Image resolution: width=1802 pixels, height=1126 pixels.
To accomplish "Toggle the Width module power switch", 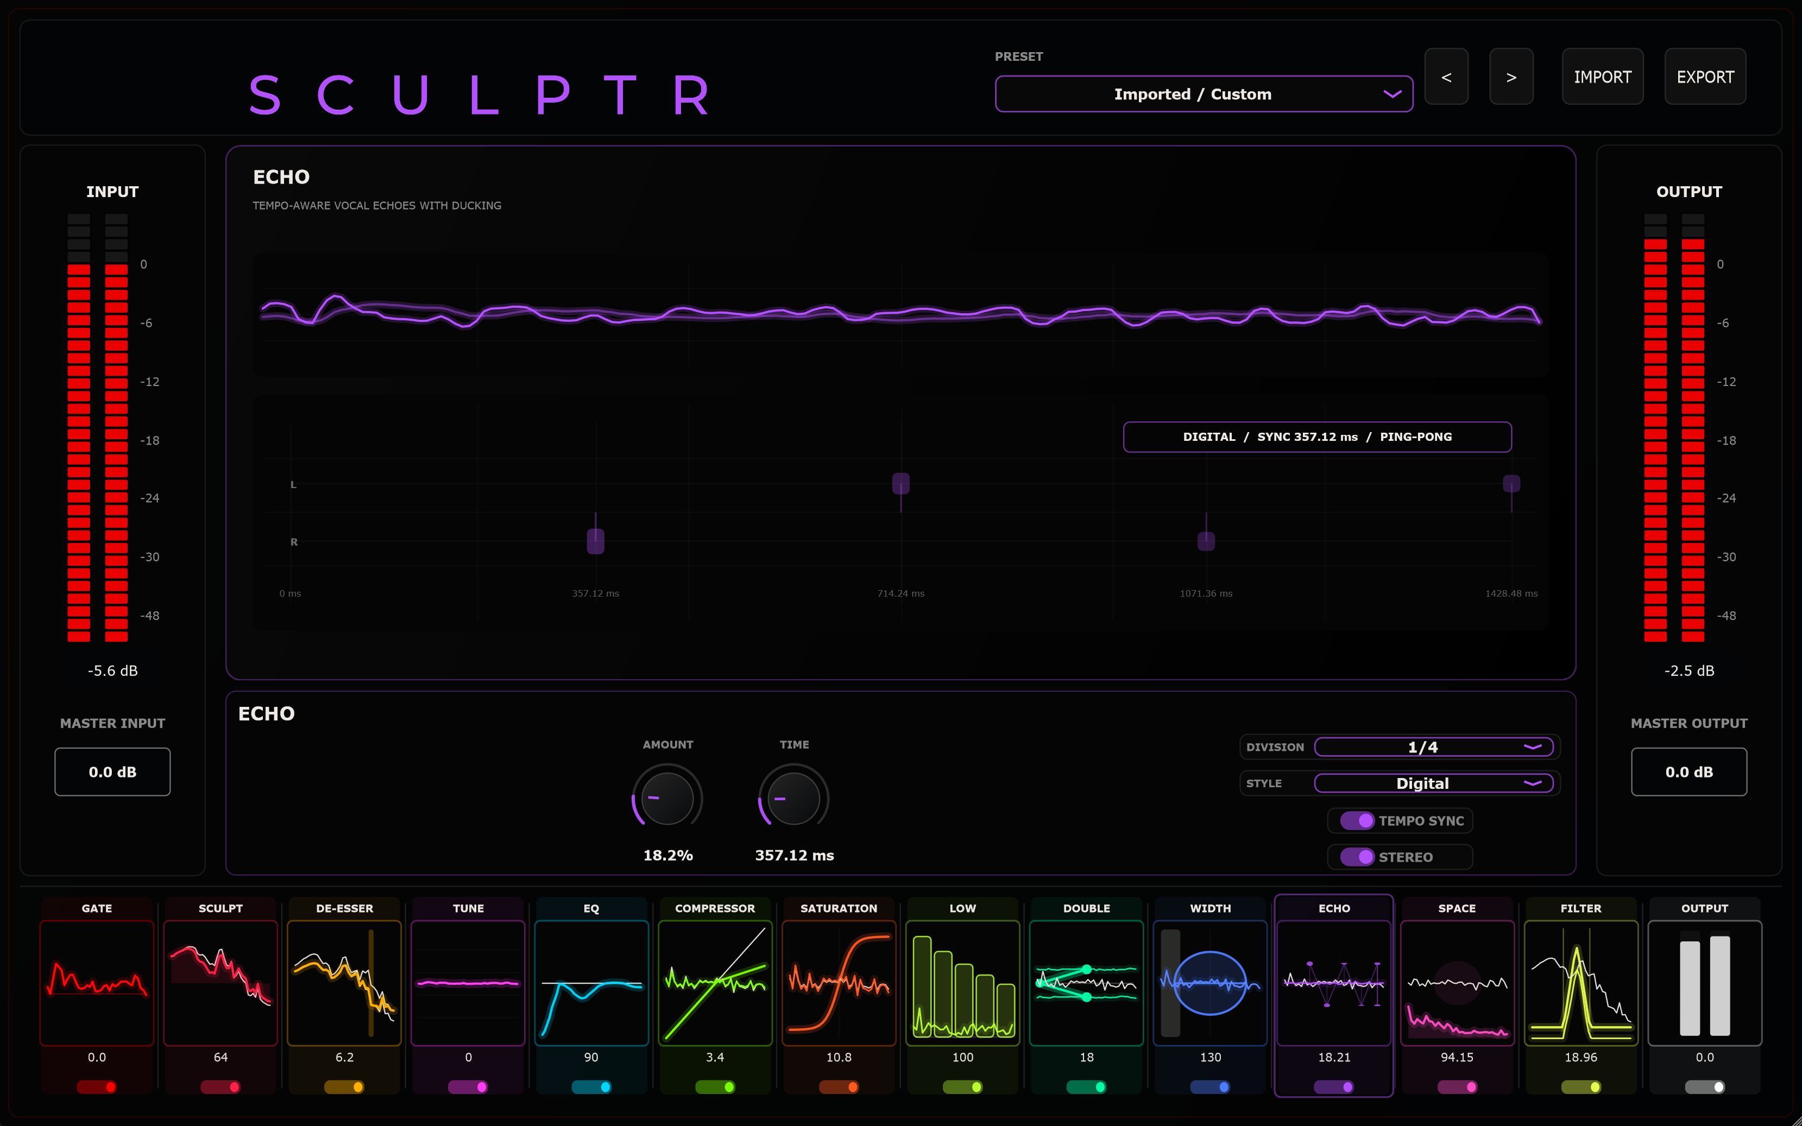I will point(1210,1087).
